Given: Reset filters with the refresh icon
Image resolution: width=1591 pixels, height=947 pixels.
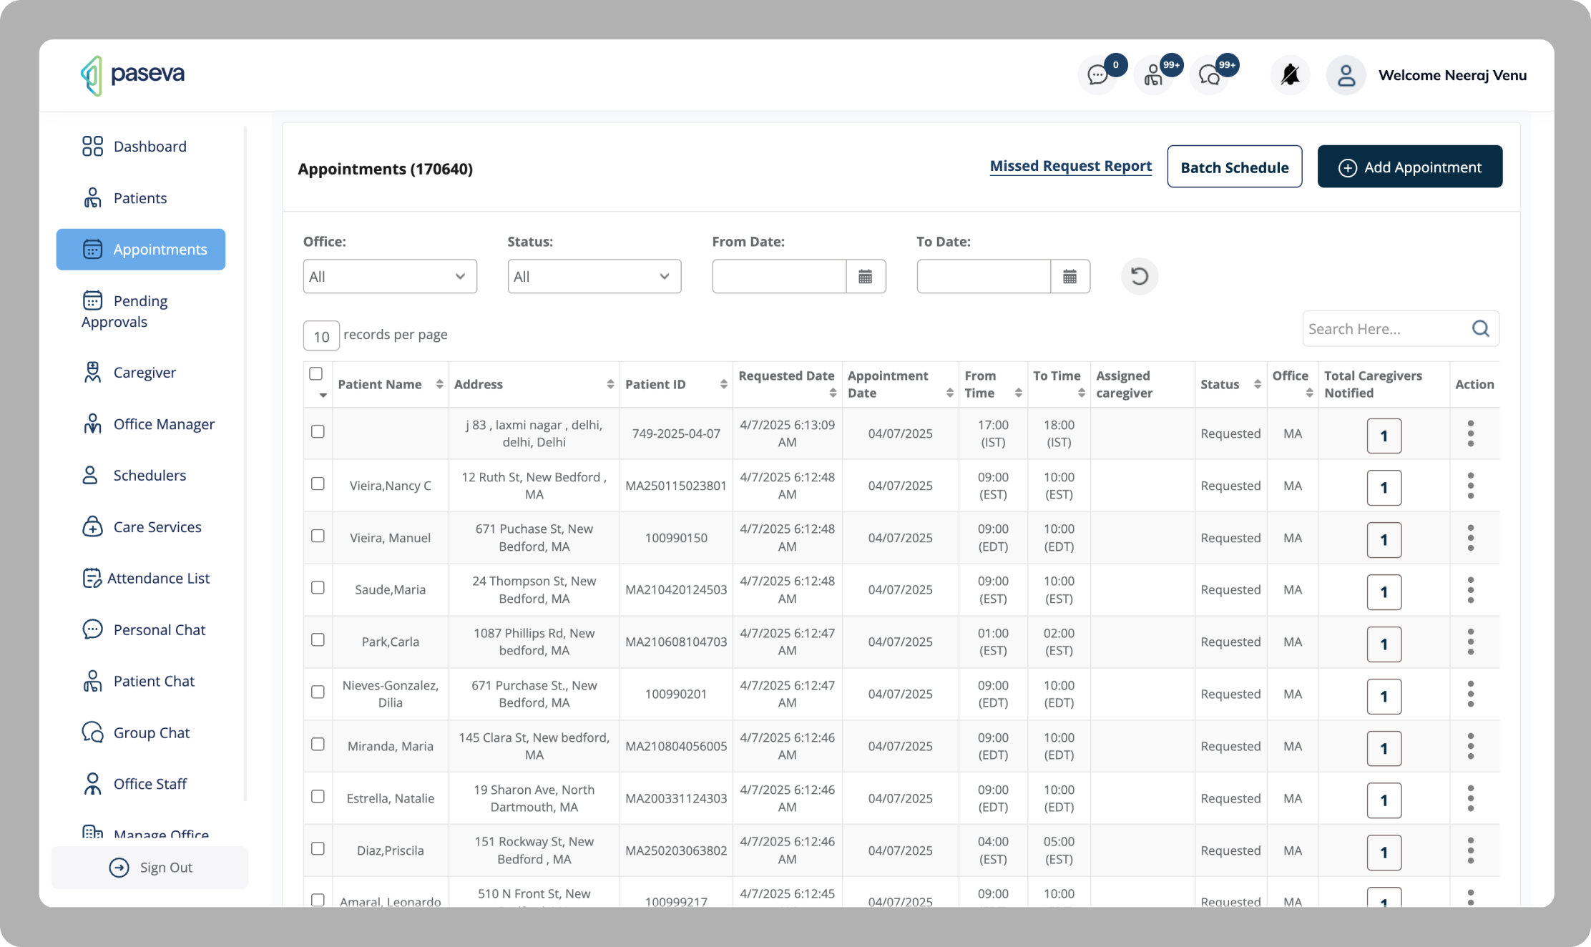Looking at the screenshot, I should [1140, 276].
